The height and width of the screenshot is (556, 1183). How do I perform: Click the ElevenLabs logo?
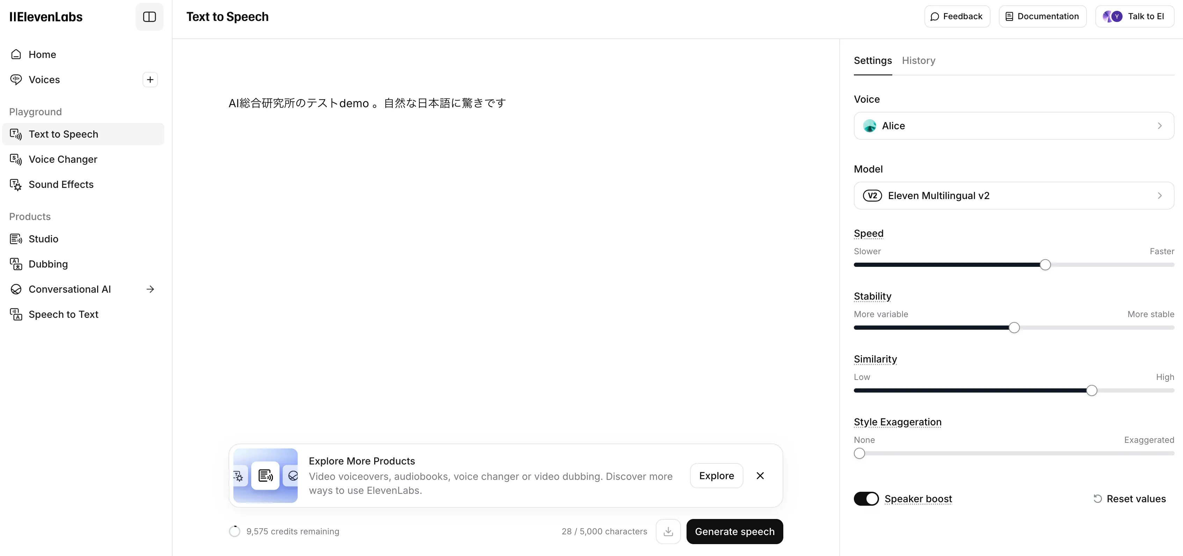point(46,17)
